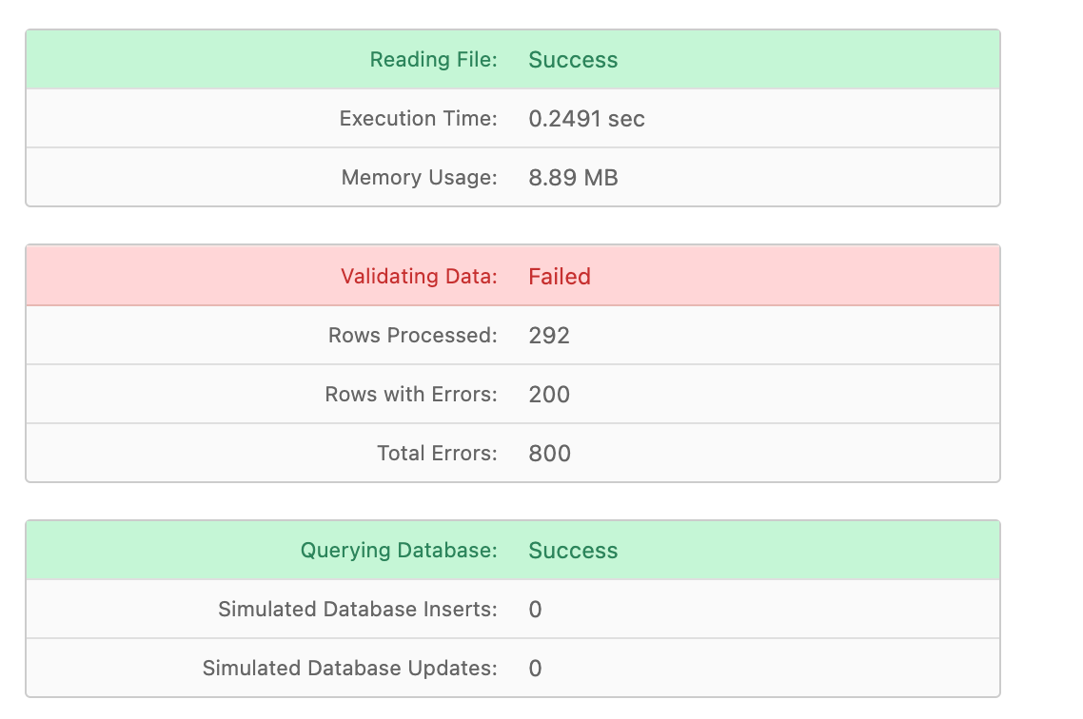Select the Querying Database Success status
The height and width of the screenshot is (719, 1083).
[573, 550]
